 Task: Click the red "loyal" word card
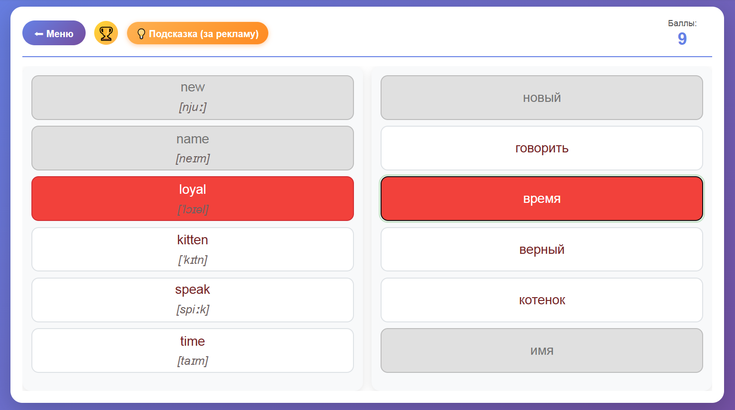pyautogui.click(x=192, y=198)
